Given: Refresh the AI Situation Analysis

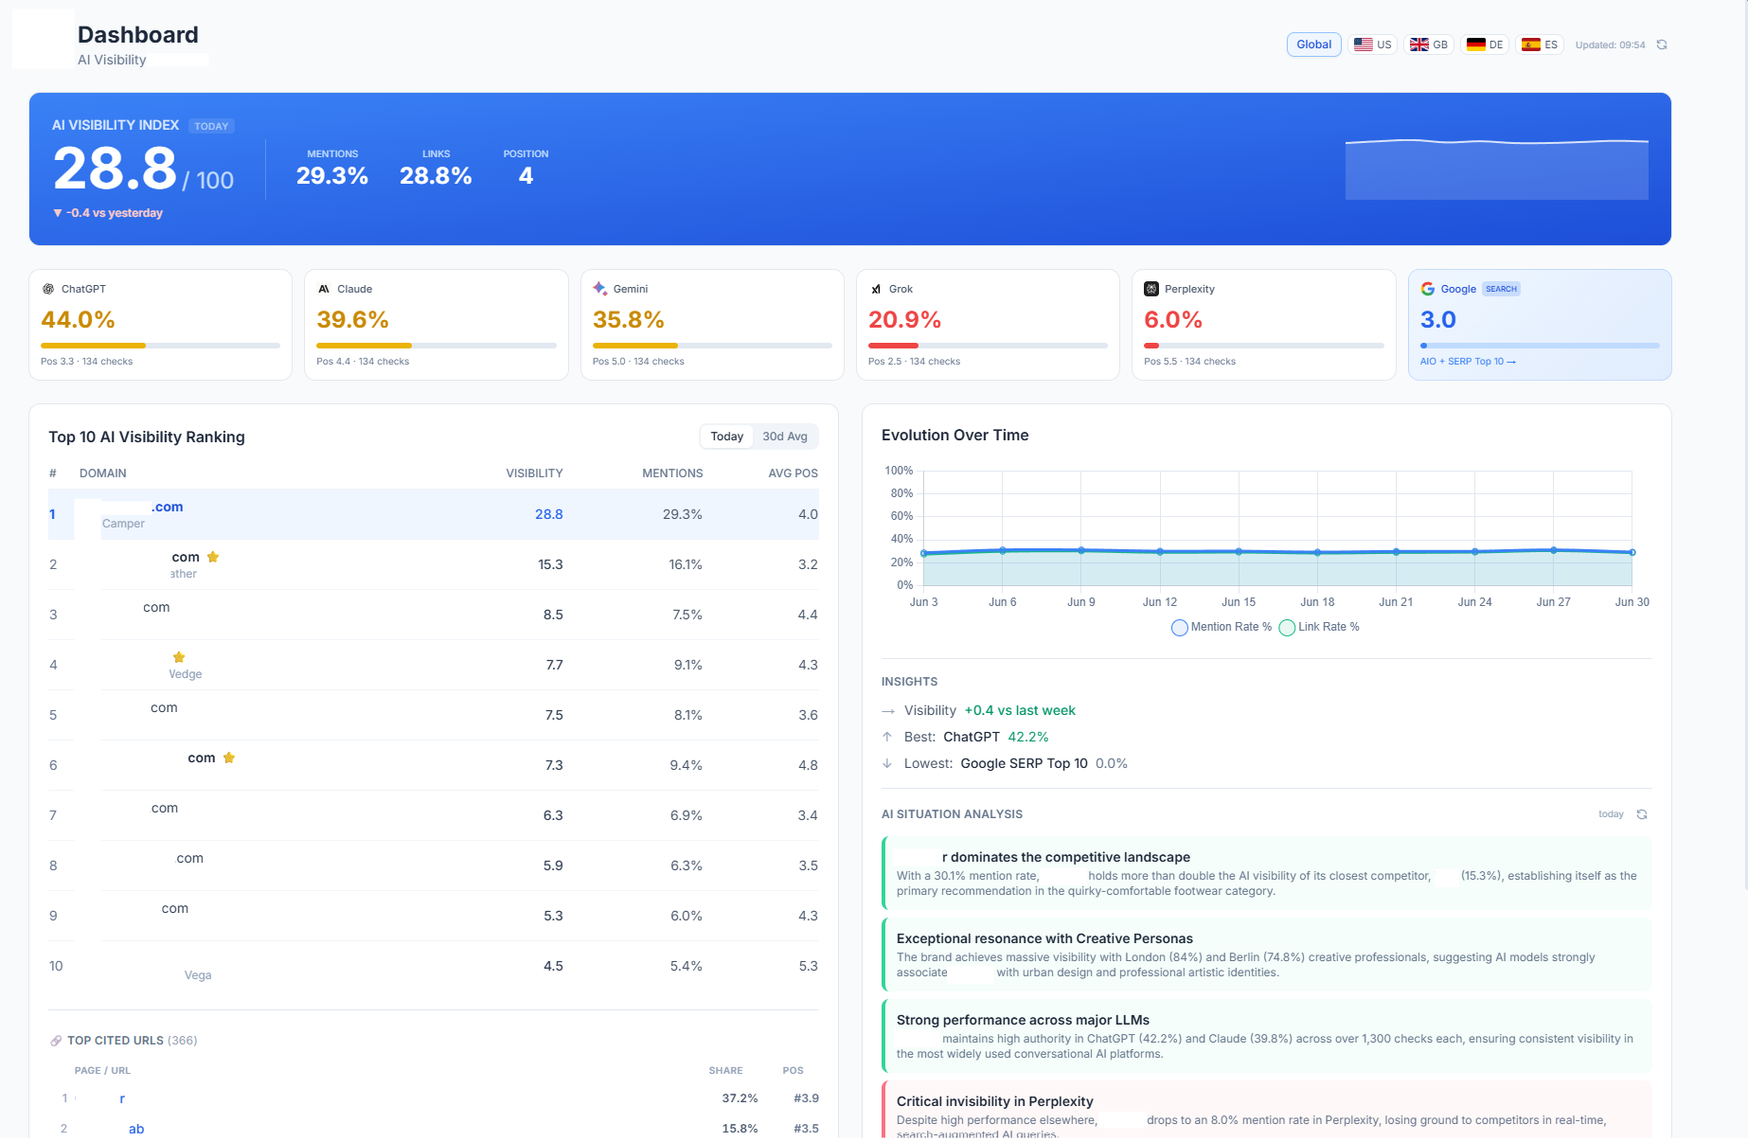Looking at the screenshot, I should tap(1642, 814).
